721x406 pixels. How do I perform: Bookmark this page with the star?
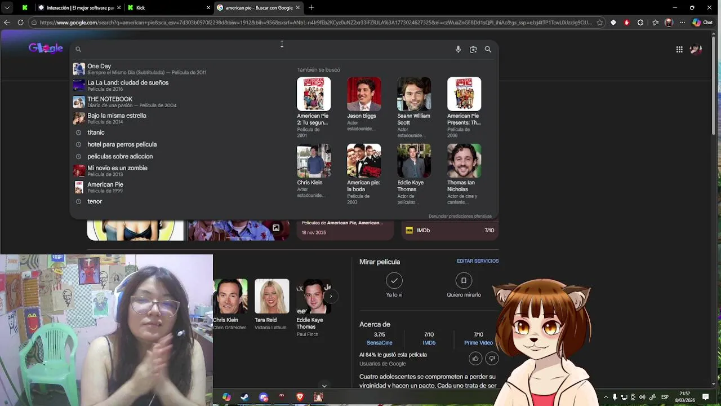click(599, 23)
